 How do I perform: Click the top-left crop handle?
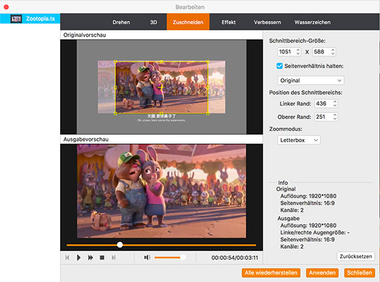point(115,62)
